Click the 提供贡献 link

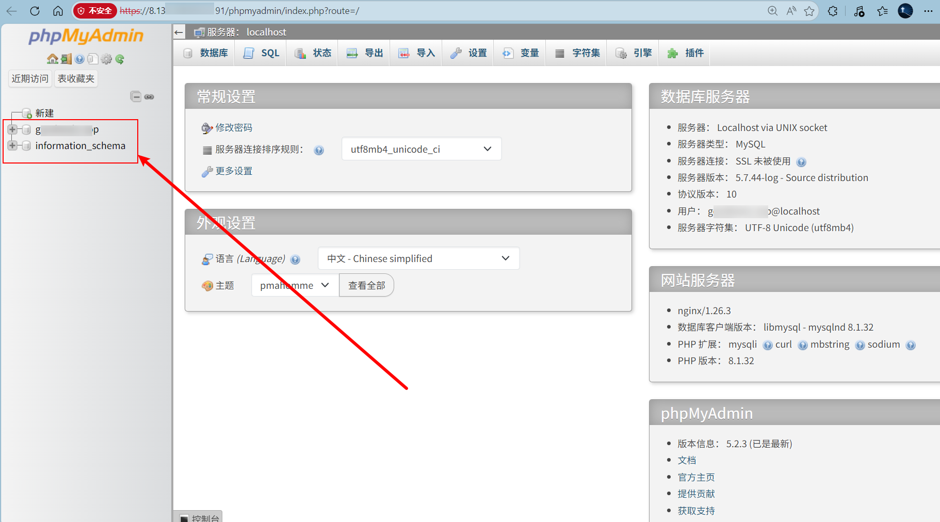pos(696,494)
